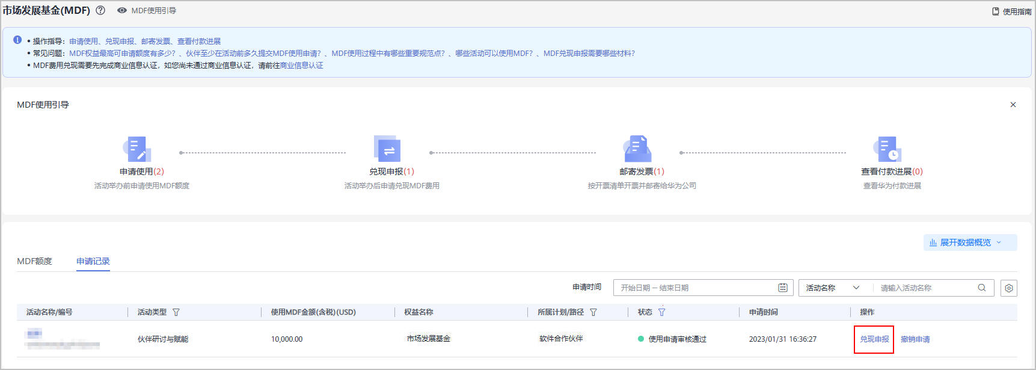Click the 兑现申报 step icon
This screenshot has width=1036, height=370.
[387, 149]
